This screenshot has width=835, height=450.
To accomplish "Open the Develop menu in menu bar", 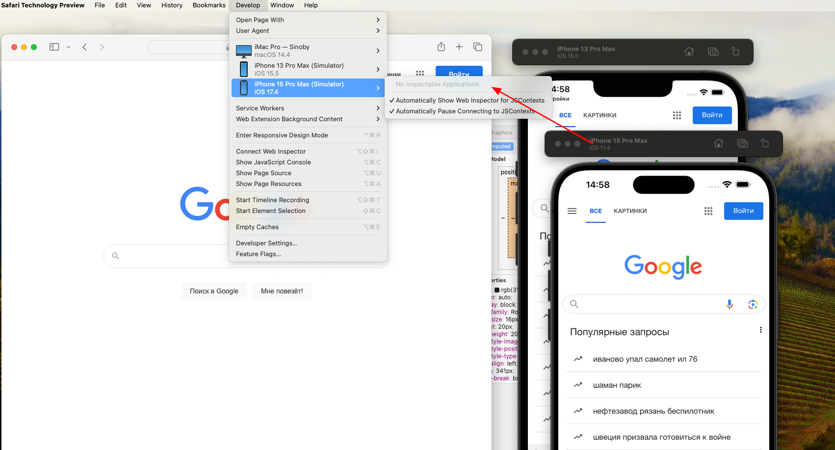I will click(248, 5).
